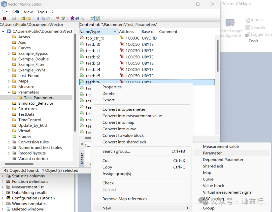Click the Variant criterion node icon
Viewport: 272px width, 212px height.
click(15, 159)
